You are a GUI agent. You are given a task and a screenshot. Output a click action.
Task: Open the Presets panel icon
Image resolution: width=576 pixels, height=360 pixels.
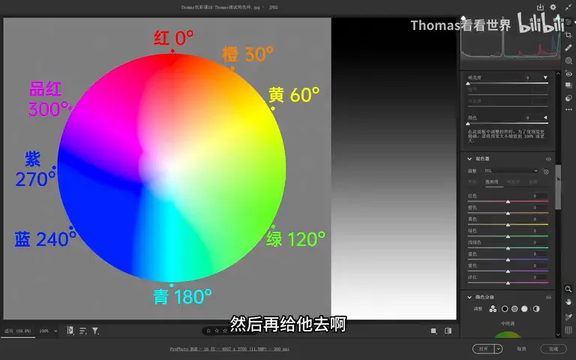point(568,97)
